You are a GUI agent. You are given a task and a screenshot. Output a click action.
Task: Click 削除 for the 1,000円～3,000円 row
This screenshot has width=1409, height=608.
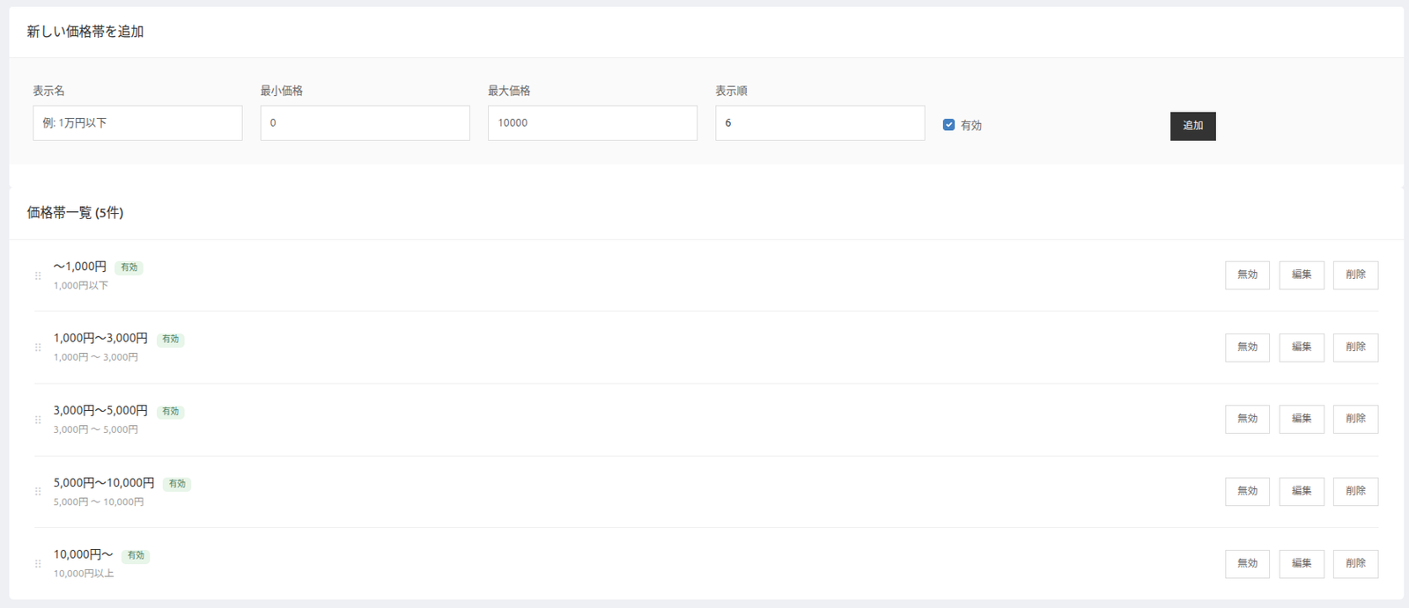point(1355,347)
